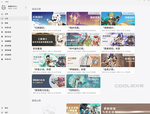
Task: Open the 「忆旅撷珍」 Paimon banner image
Action: 49,19
